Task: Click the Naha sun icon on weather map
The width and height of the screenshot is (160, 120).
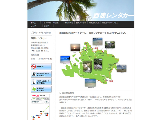Action: (41, 114)
